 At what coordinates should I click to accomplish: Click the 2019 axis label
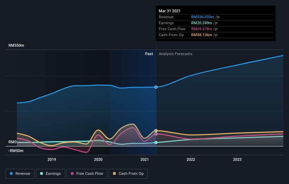(52, 159)
